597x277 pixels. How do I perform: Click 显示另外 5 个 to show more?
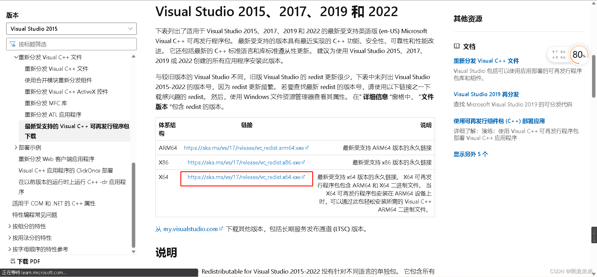point(470,154)
